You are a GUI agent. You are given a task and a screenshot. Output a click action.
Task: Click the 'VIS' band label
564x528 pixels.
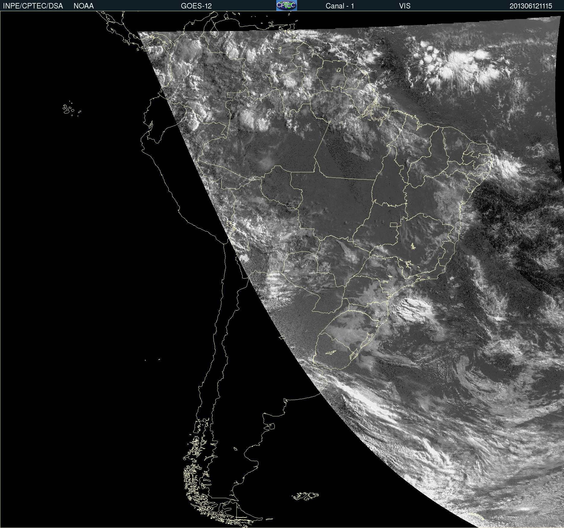[405, 6]
